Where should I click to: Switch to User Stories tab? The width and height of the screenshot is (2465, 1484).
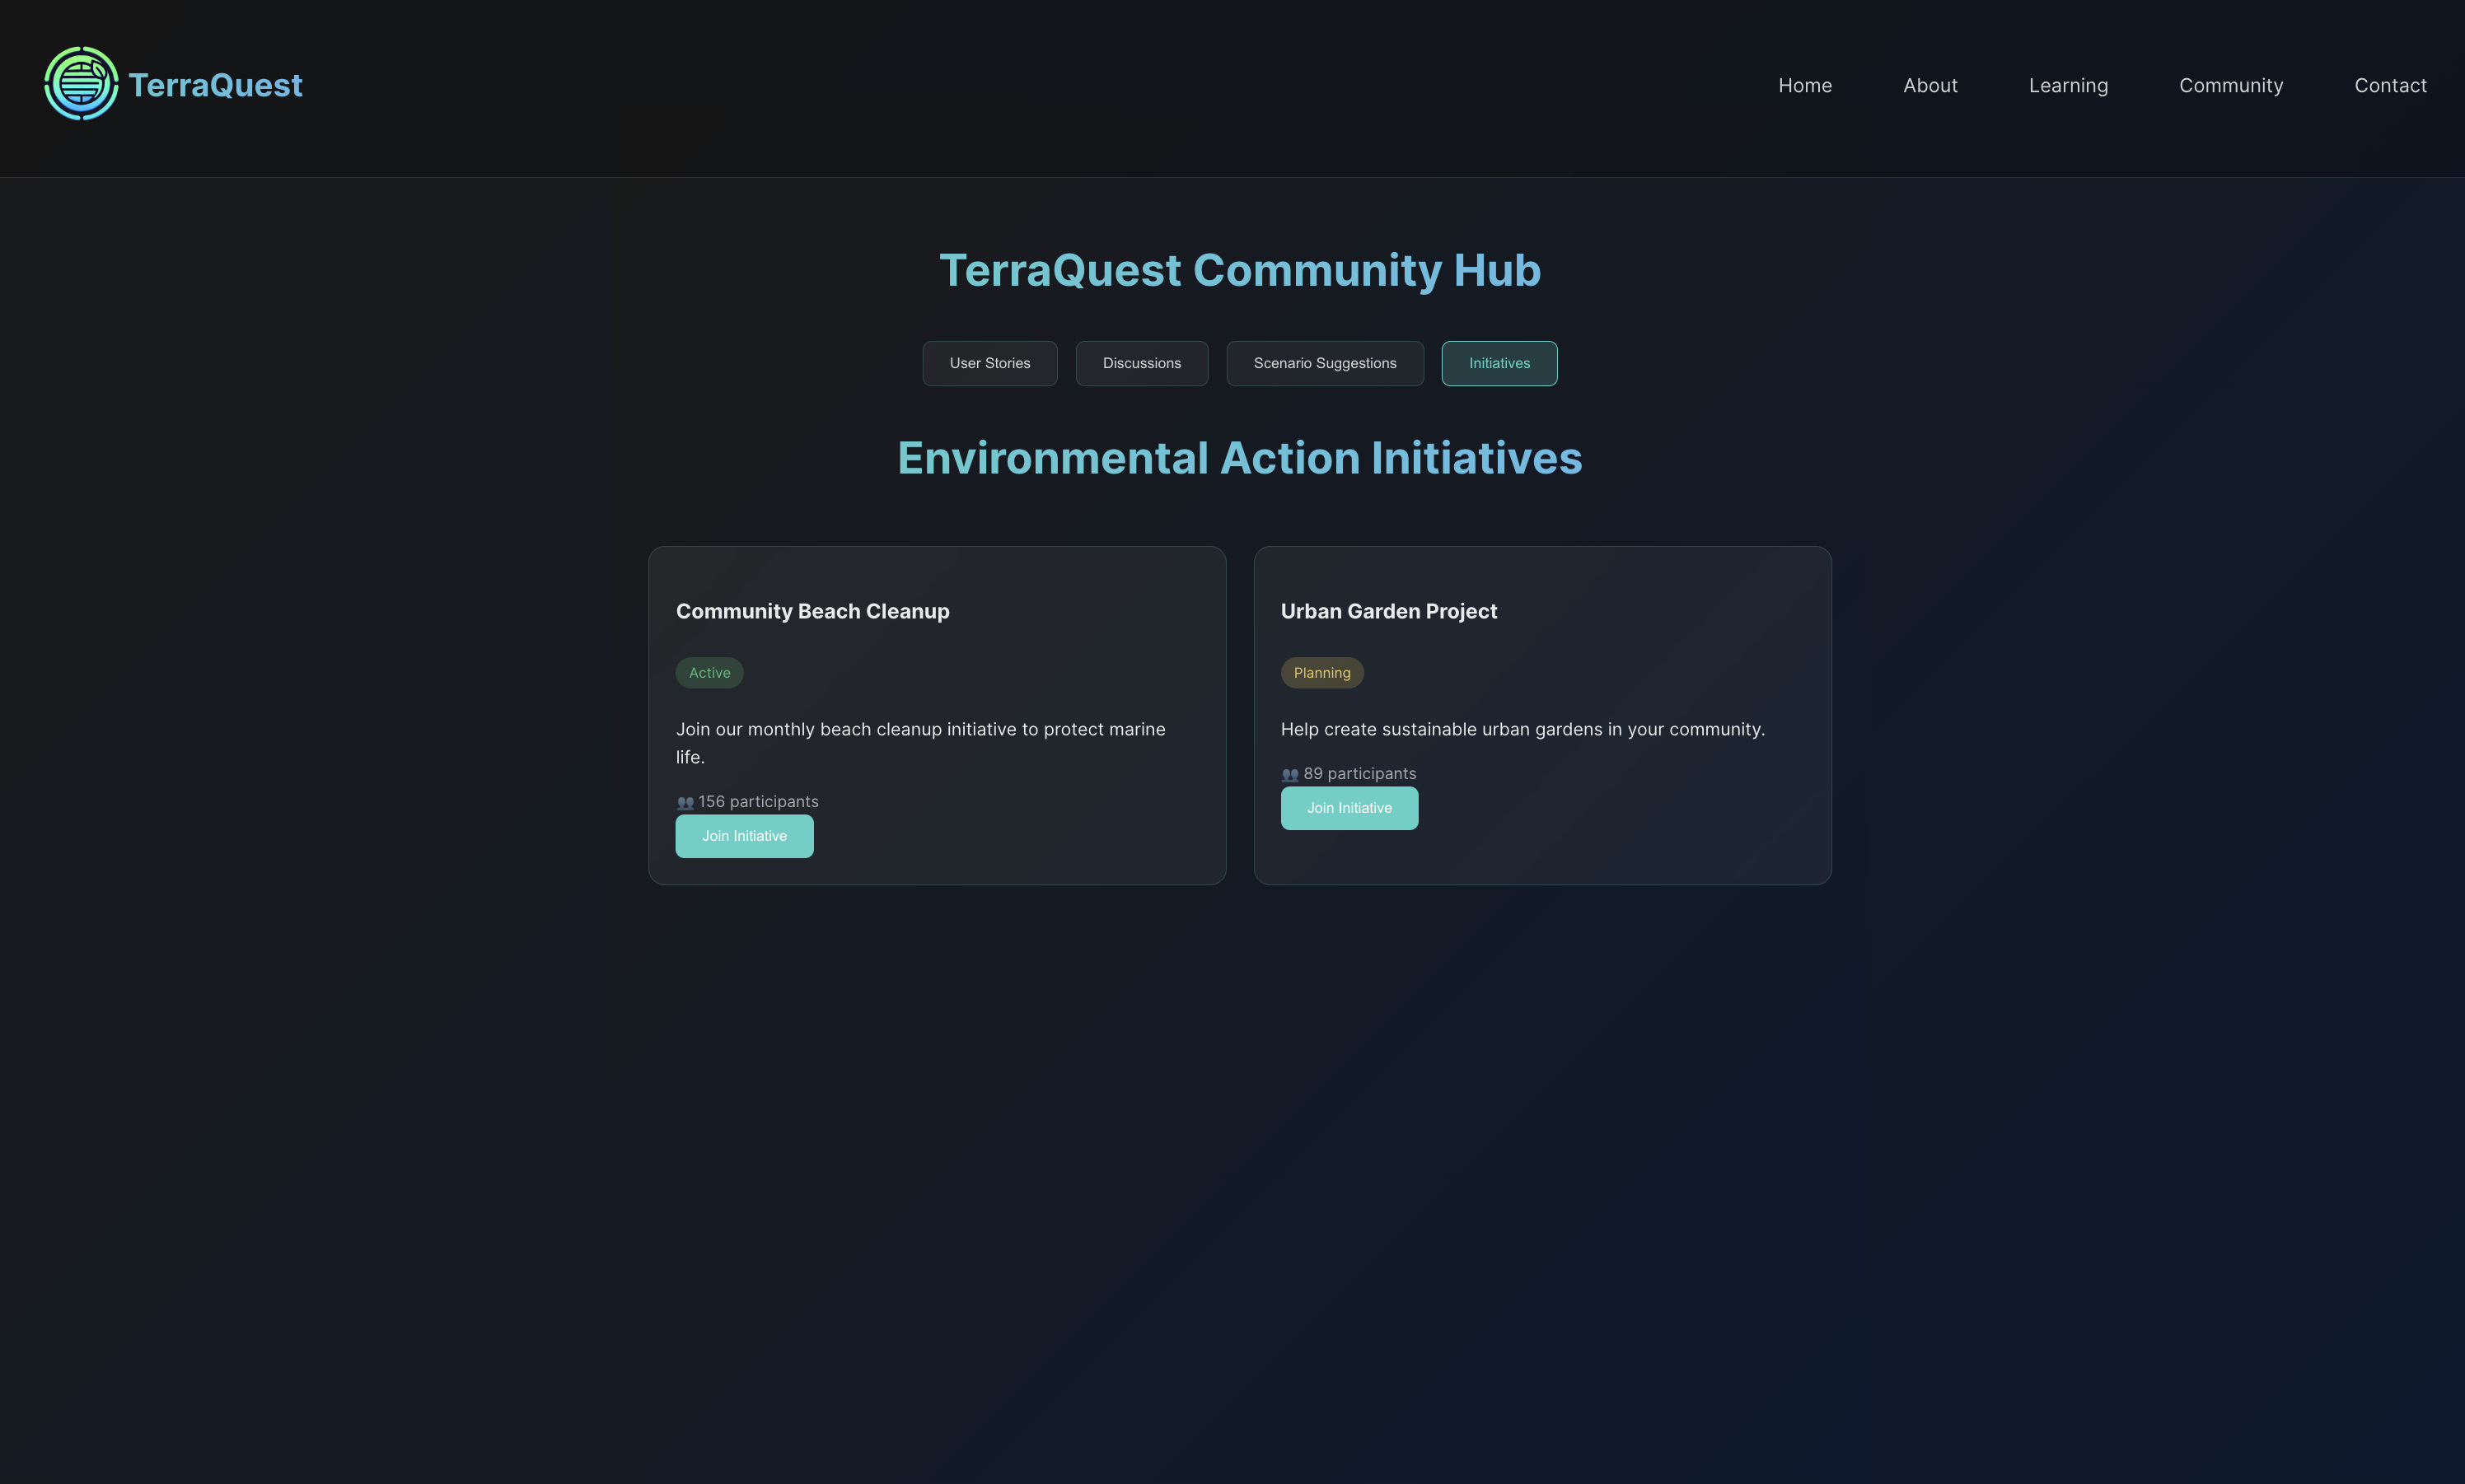(x=989, y=363)
